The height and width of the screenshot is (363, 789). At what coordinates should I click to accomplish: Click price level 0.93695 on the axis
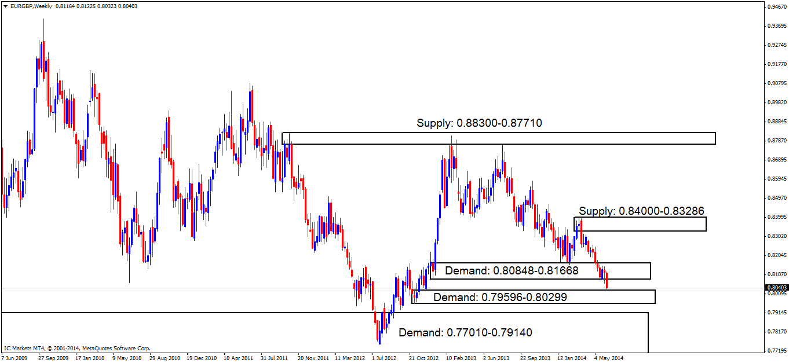tap(777, 26)
